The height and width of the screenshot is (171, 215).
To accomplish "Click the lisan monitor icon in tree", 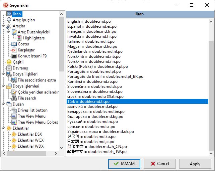I will pyautogui.click(x=9, y=14).
